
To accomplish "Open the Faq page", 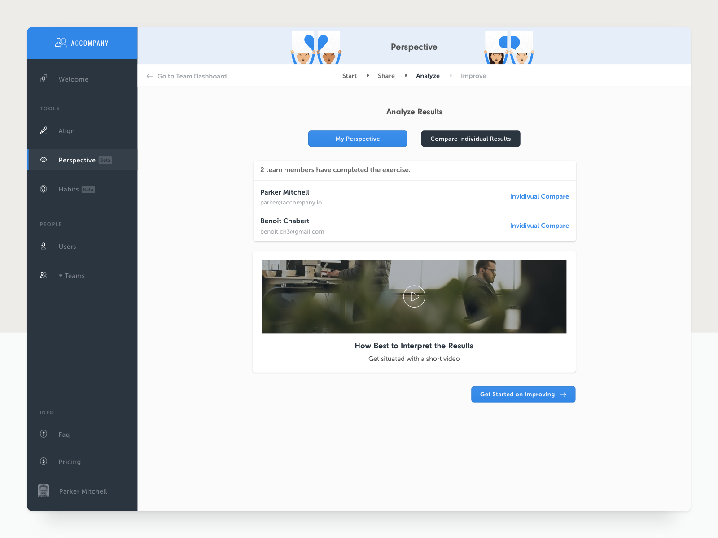I will [64, 434].
